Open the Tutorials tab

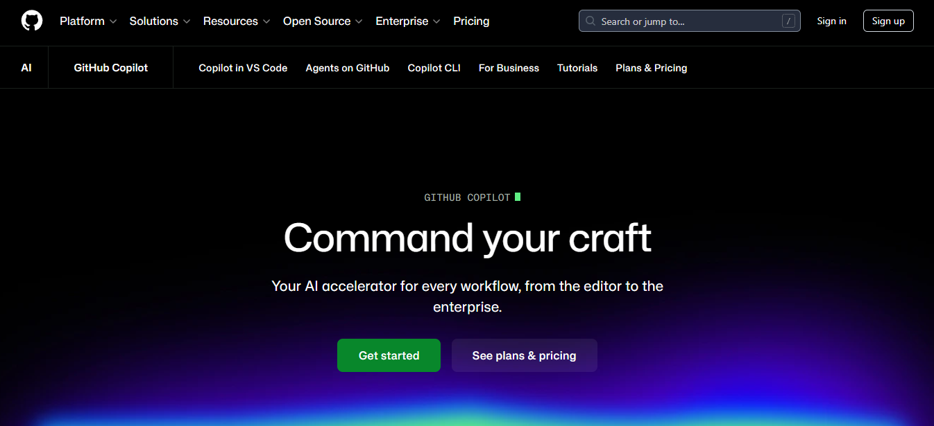[x=577, y=68]
